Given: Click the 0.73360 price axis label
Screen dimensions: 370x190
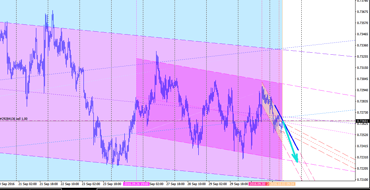Looking at the screenshot, I should (x=362, y=45).
